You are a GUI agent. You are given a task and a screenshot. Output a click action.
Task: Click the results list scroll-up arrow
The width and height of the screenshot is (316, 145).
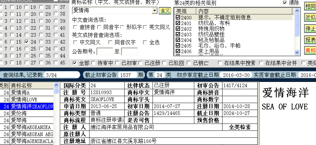coord(56,85)
